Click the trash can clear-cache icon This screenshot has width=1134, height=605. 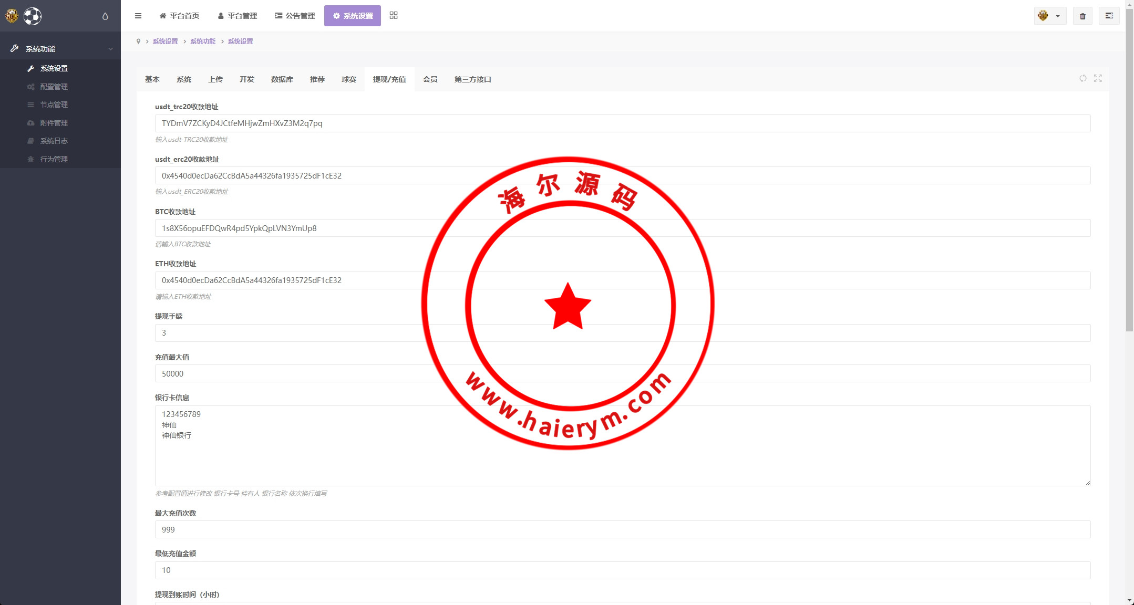(x=1083, y=16)
